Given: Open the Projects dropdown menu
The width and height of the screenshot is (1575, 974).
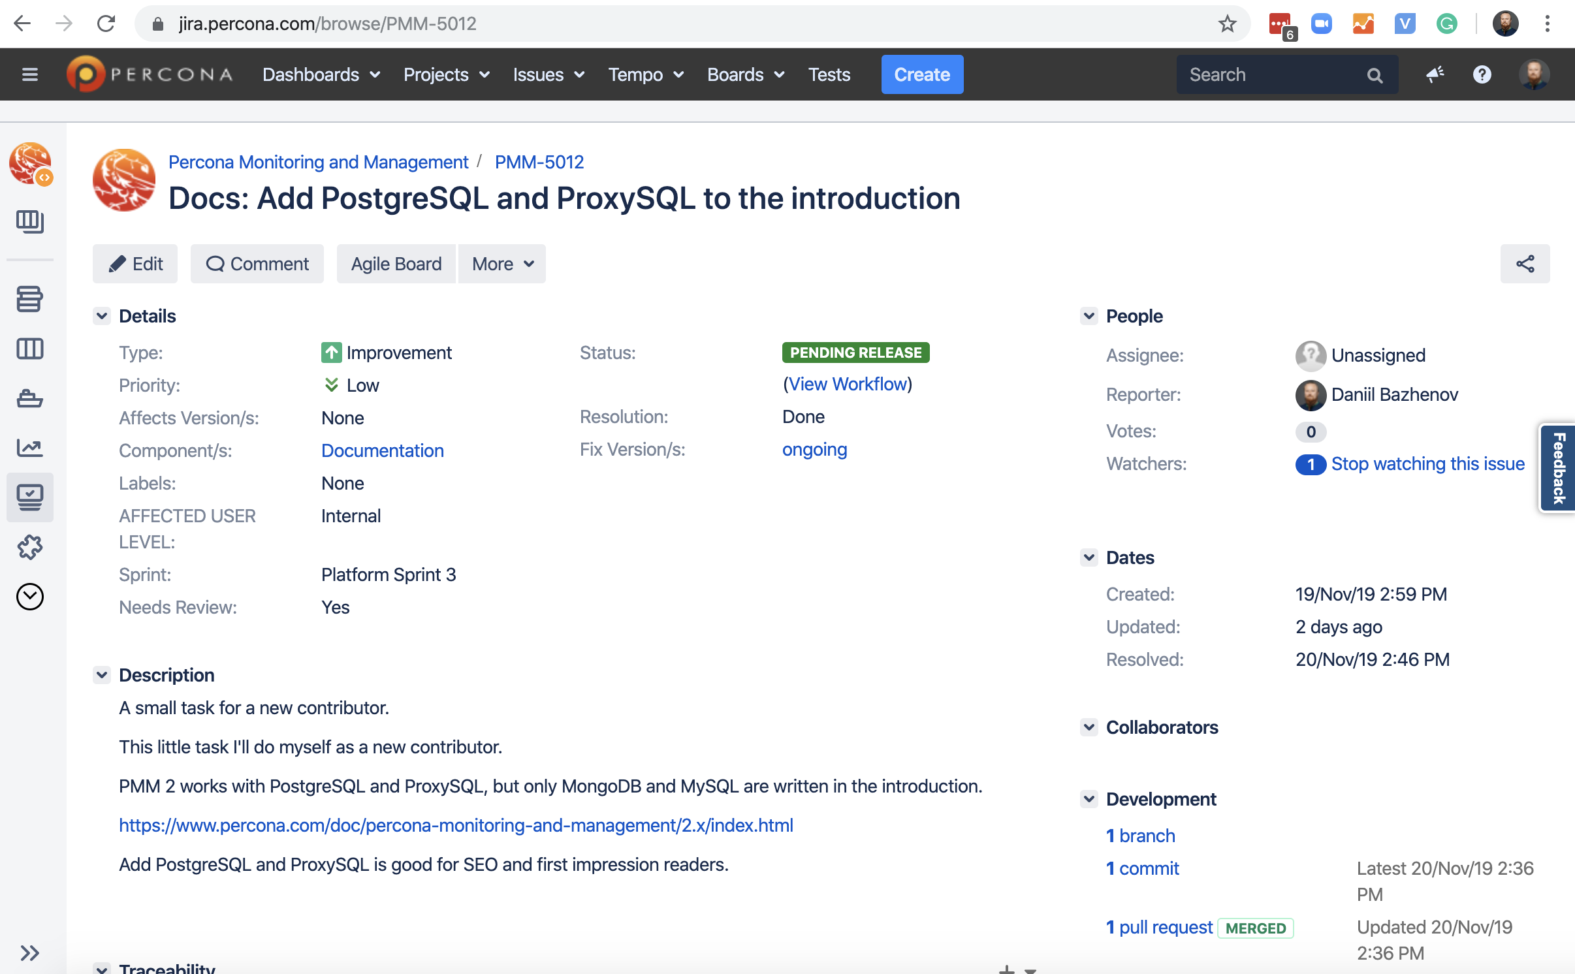Looking at the screenshot, I should click(x=447, y=74).
